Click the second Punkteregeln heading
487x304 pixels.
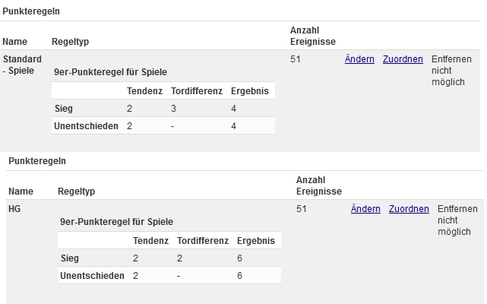click(37, 161)
